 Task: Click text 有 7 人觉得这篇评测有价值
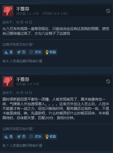(22, 145)
